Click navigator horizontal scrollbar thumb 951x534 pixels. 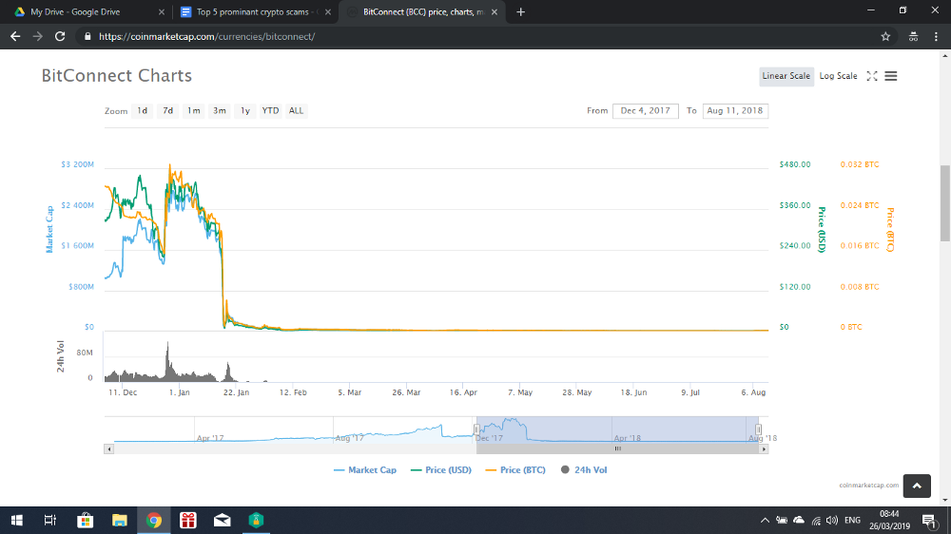(x=617, y=449)
